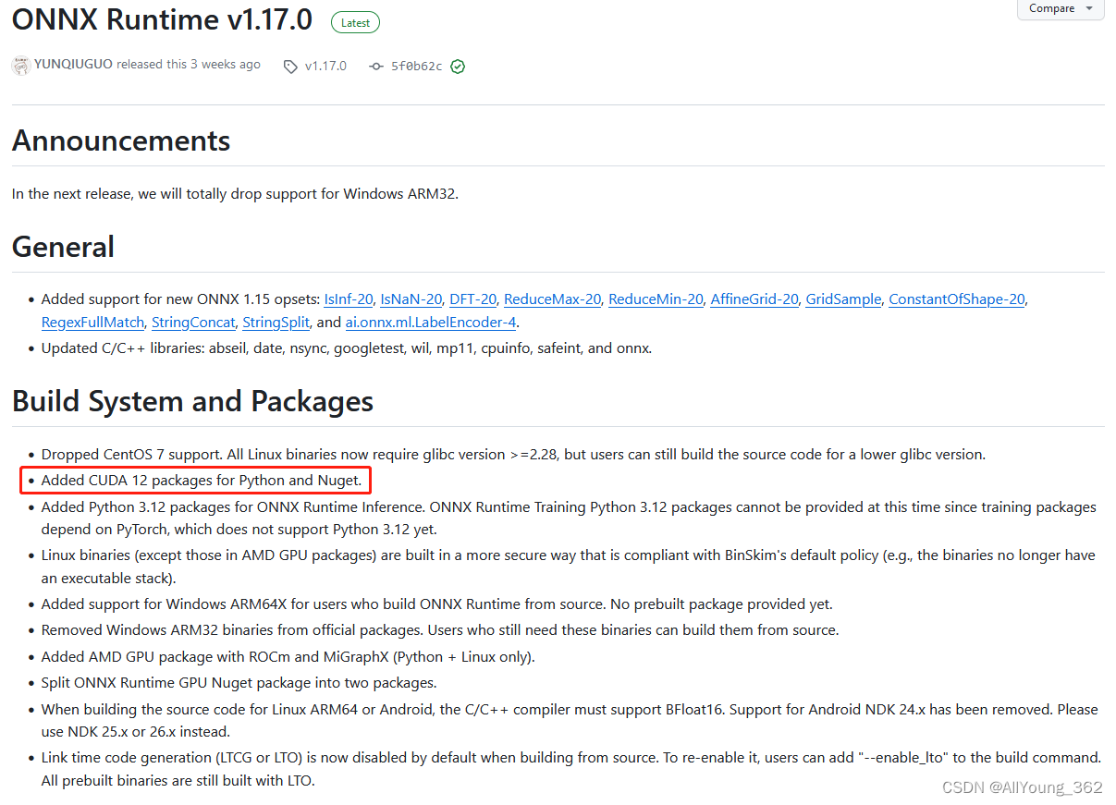The height and width of the screenshot is (805, 1116).
Task: Click the commit icon beside 5f0b62c
Action: pyautogui.click(x=376, y=66)
